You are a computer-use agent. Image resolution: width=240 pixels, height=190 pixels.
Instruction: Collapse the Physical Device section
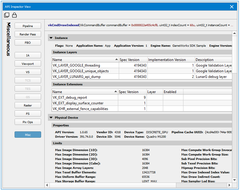pyautogui.click(x=51, y=118)
